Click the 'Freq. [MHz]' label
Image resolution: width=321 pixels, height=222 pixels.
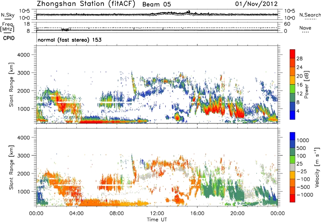tap(7, 27)
